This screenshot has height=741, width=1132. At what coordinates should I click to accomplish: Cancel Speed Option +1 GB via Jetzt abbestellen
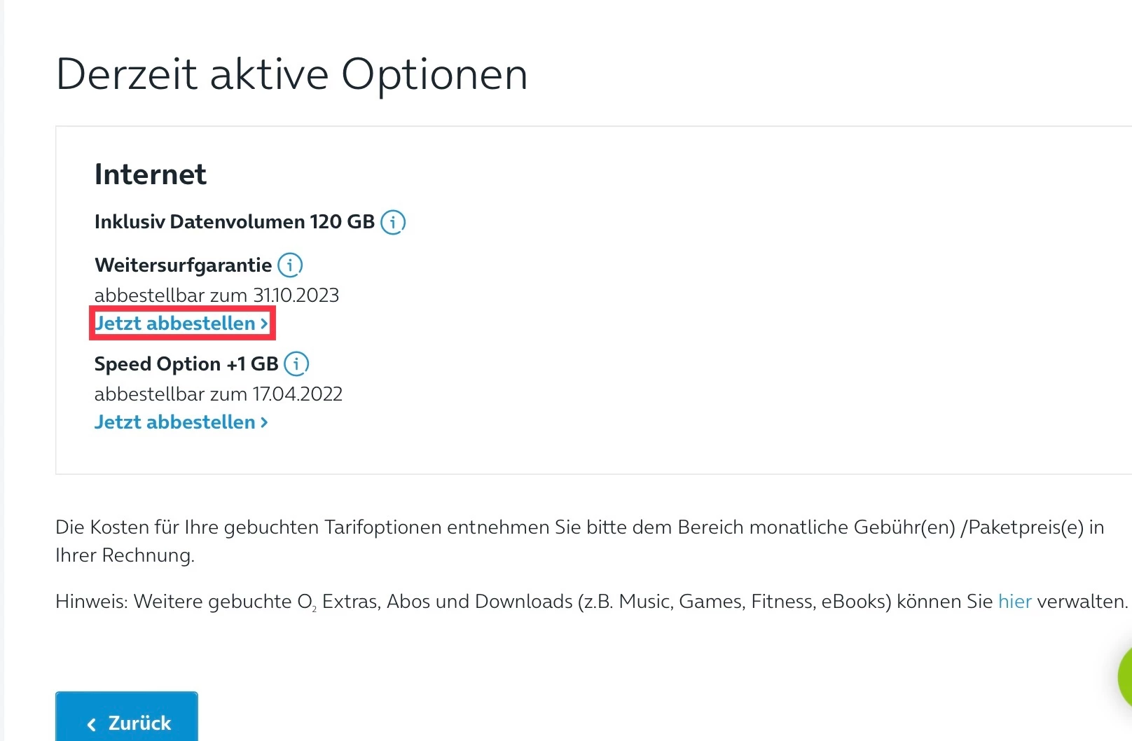175,422
